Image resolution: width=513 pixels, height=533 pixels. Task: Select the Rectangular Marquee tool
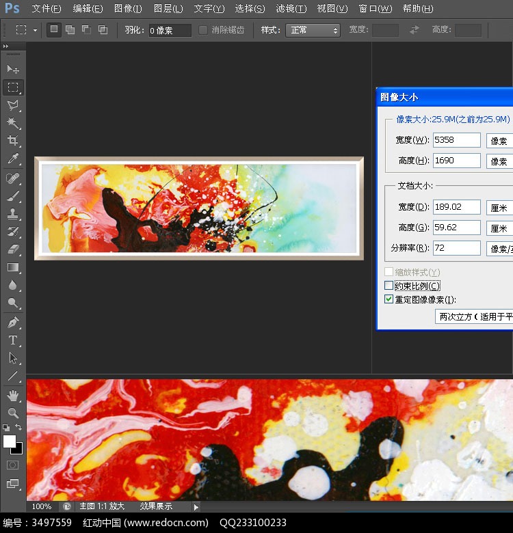pos(13,87)
